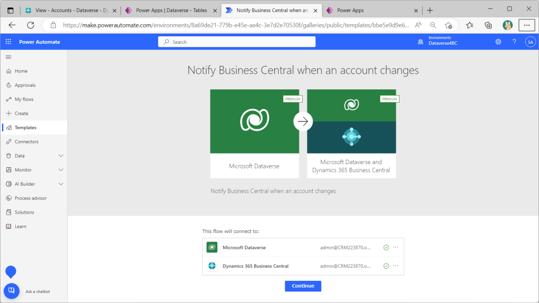This screenshot has height=303, width=539.
Task: Open Ask a chatbot button
Action: coord(12,291)
